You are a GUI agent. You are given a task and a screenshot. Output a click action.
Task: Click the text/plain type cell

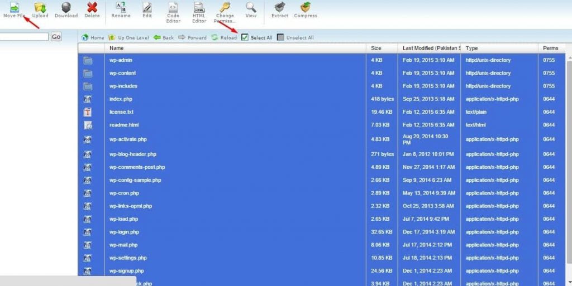(476, 112)
